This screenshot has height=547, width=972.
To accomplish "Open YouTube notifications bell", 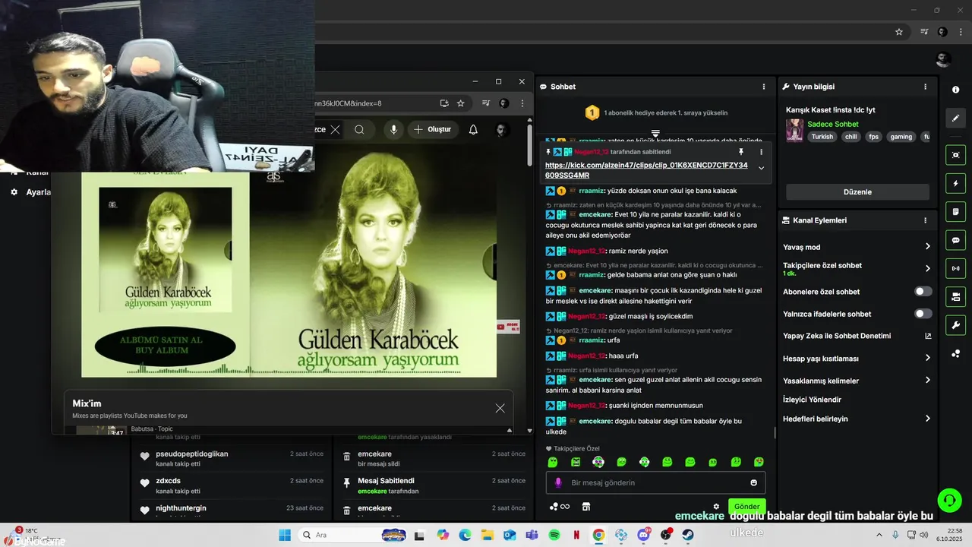I will (x=473, y=130).
